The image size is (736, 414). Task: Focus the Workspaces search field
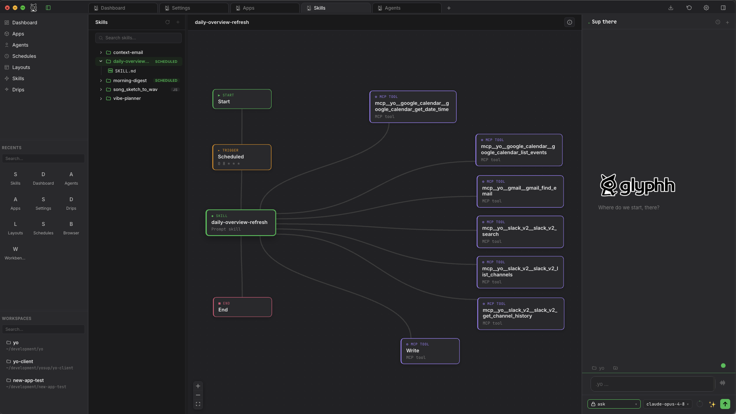(x=43, y=329)
